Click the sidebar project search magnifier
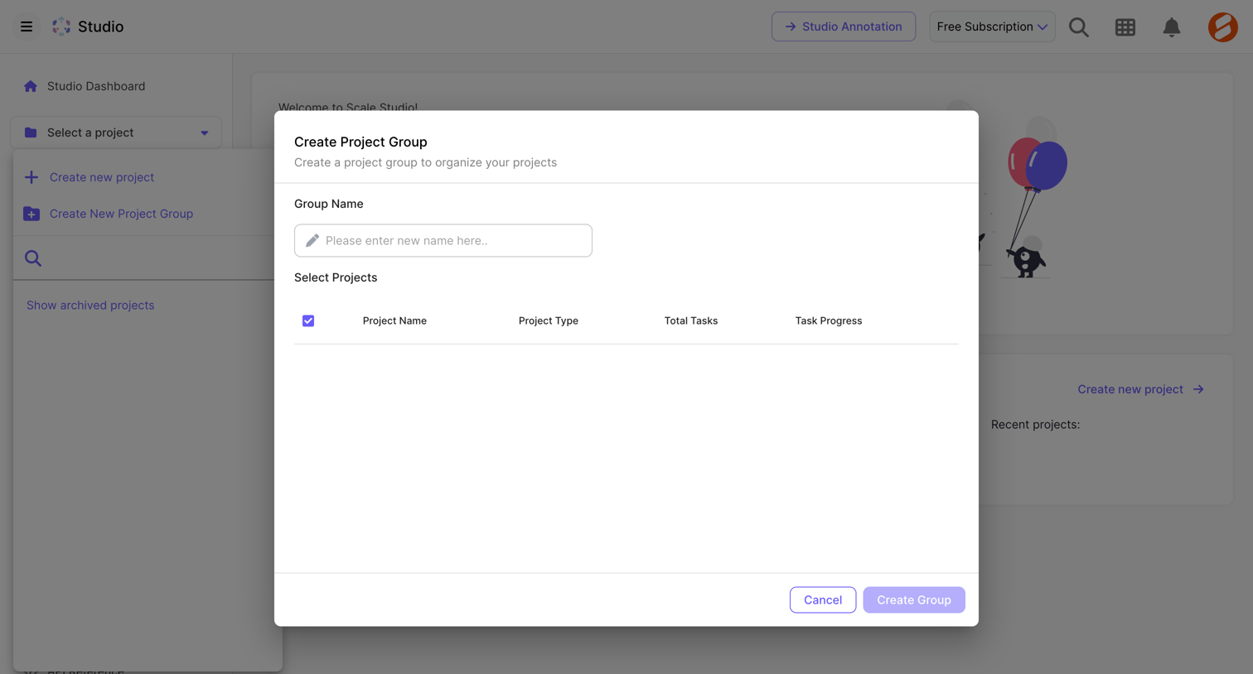 point(33,258)
